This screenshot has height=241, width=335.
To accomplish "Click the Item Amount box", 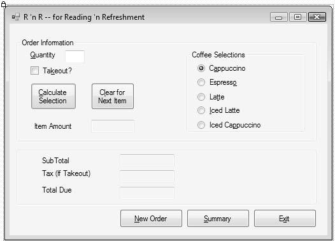I will [113, 126].
